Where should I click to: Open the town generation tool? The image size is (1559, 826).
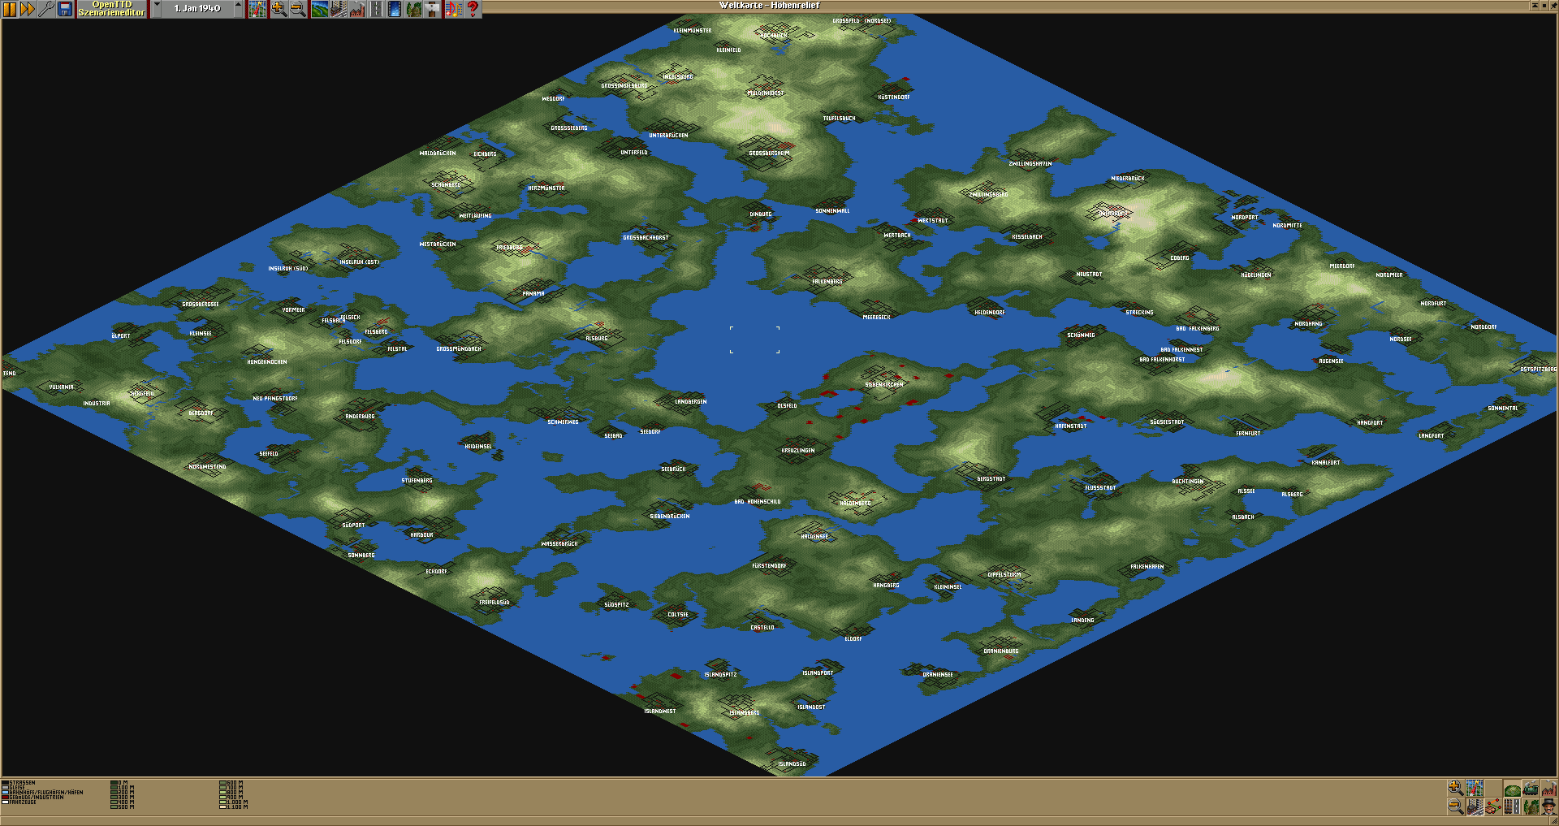pos(338,9)
